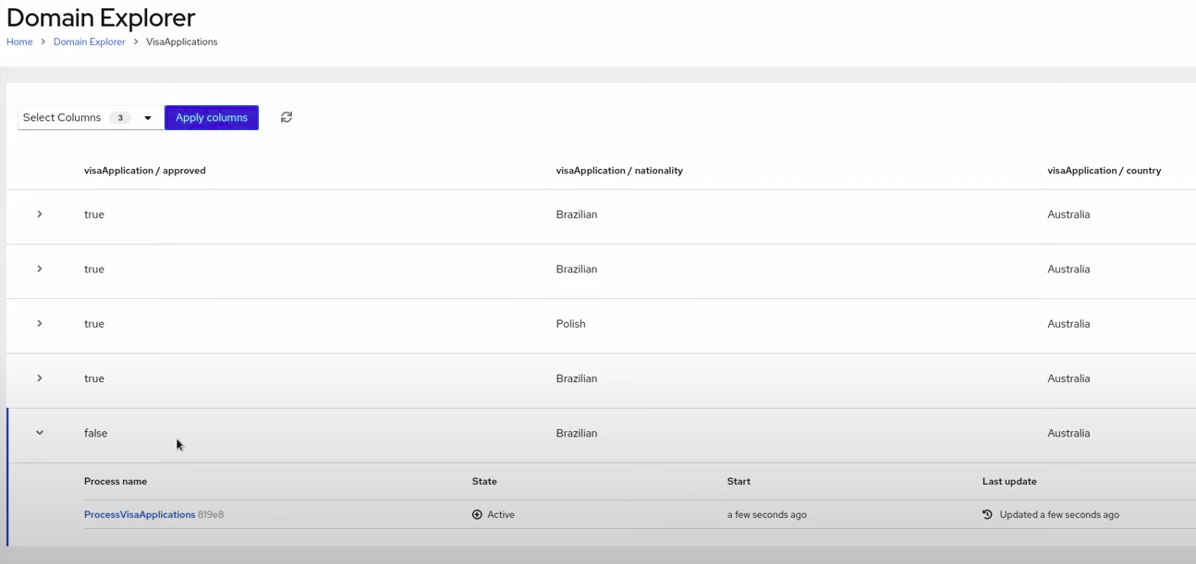
Task: Click the Polish nationality cell
Action: [571, 324]
